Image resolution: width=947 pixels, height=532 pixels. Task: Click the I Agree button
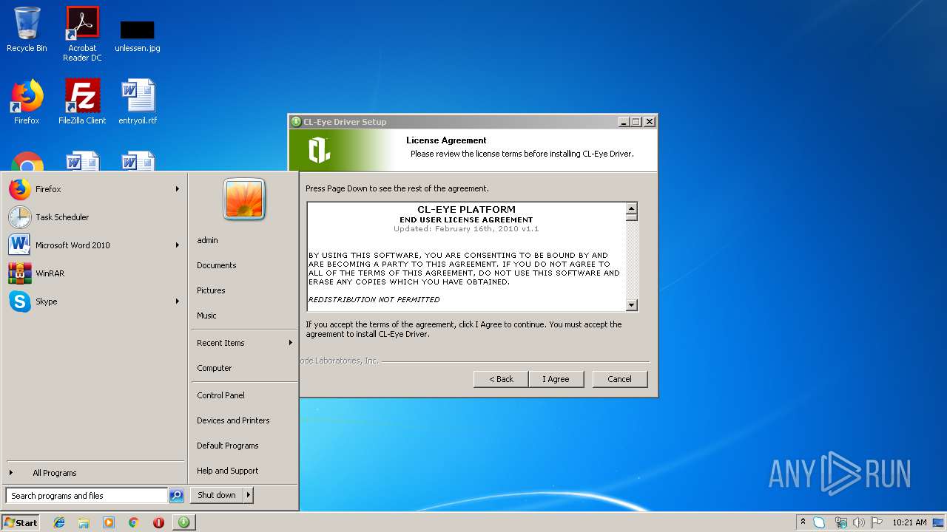pyautogui.click(x=556, y=379)
